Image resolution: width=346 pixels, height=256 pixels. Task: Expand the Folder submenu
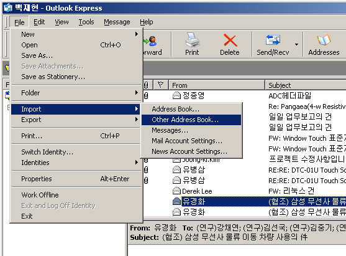pos(75,93)
